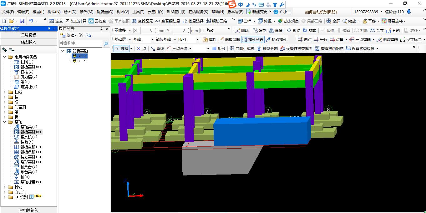The image size is (426, 213).
Task: Select 移动 move tool
Action: pyautogui.click(x=293, y=30)
